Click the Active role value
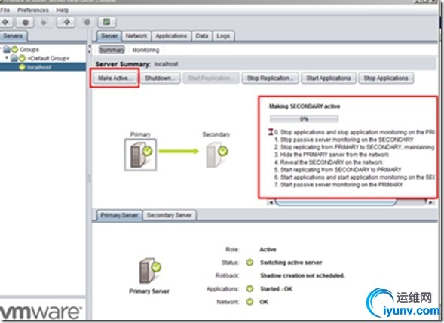444x323 pixels. (x=268, y=249)
